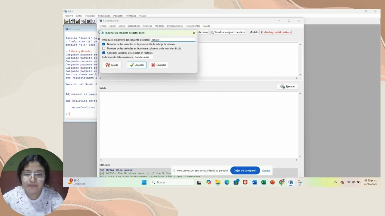The image size is (385, 216).
Task: Open R Commander Distribuciones menu
Action: tap(175, 26)
